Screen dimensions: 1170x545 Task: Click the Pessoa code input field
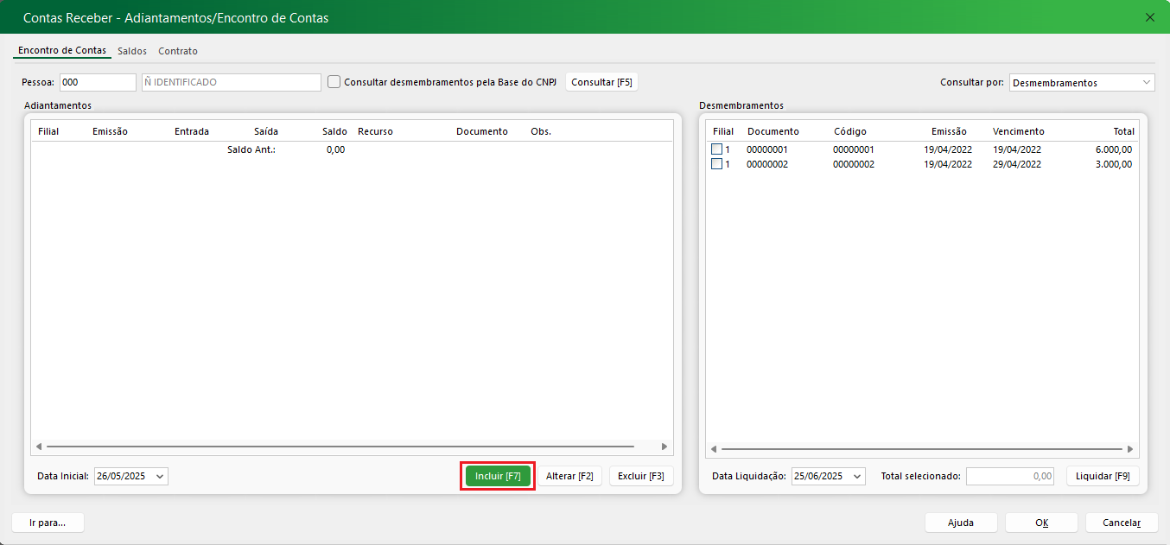point(97,82)
